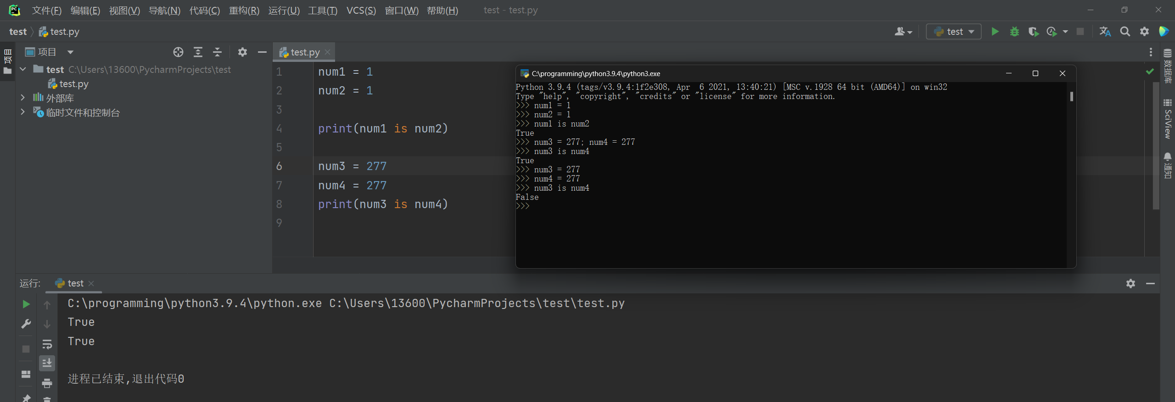Open Search Everywhere magnifier icon

[1125, 32]
